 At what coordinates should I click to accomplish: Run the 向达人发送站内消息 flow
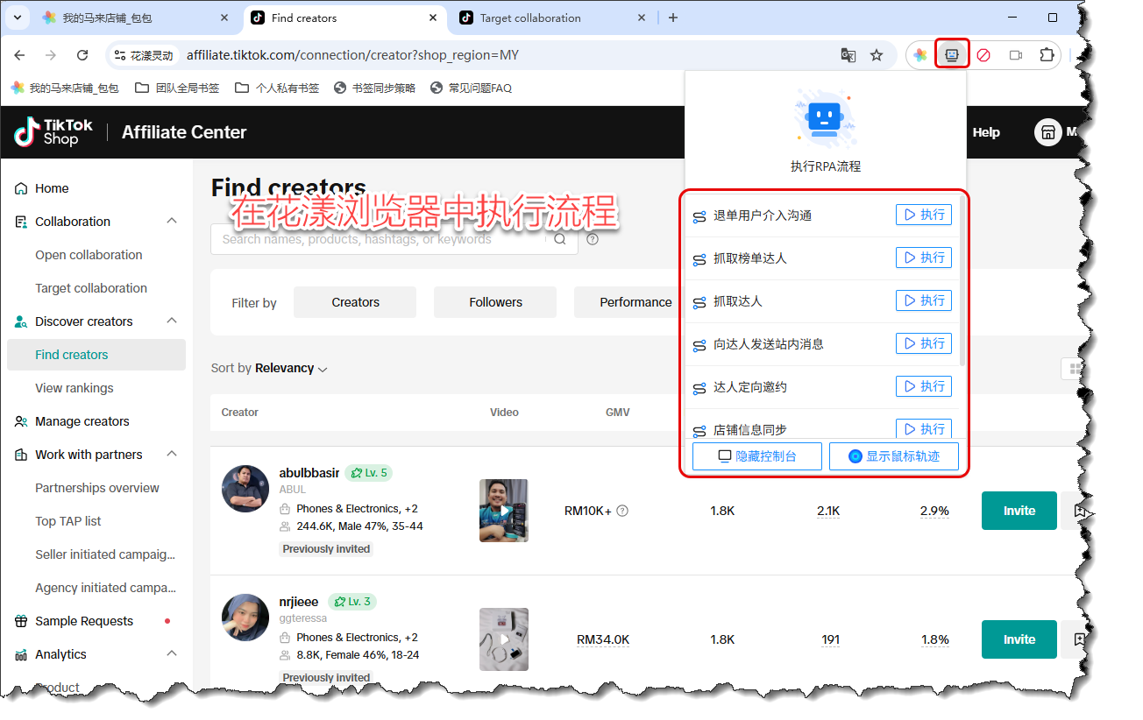(924, 343)
